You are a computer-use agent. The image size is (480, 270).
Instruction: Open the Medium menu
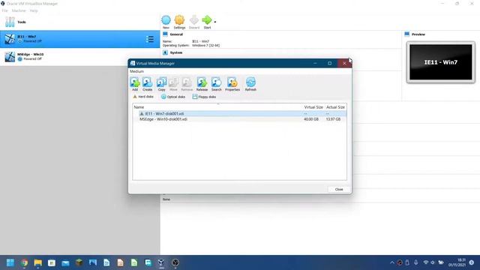pyautogui.click(x=136, y=71)
